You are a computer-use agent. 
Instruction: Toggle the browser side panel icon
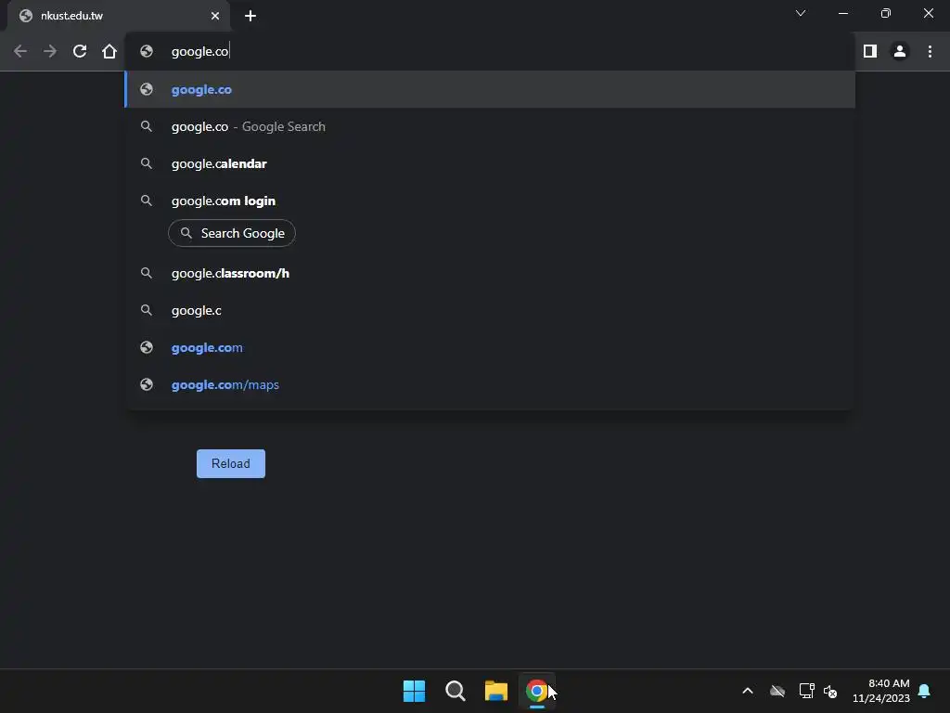[870, 52]
